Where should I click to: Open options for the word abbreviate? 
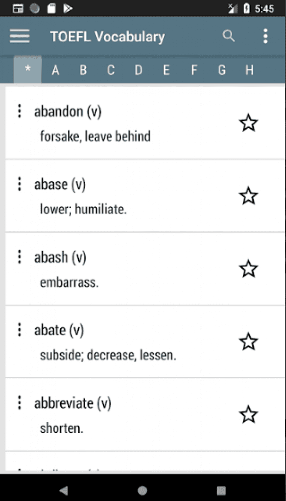(19, 403)
